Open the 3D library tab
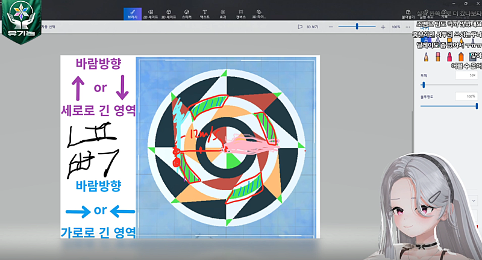The image size is (482, 260). [259, 14]
